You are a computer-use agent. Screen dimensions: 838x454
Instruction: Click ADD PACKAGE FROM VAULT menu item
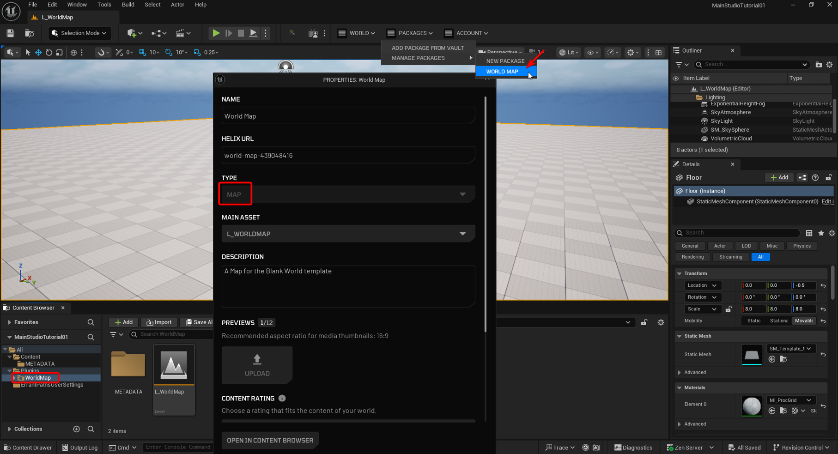tap(427, 48)
